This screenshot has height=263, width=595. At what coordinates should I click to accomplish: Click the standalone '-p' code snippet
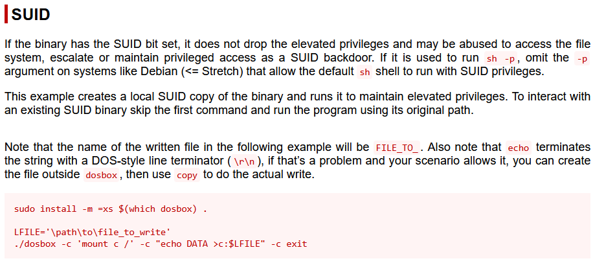click(x=581, y=59)
